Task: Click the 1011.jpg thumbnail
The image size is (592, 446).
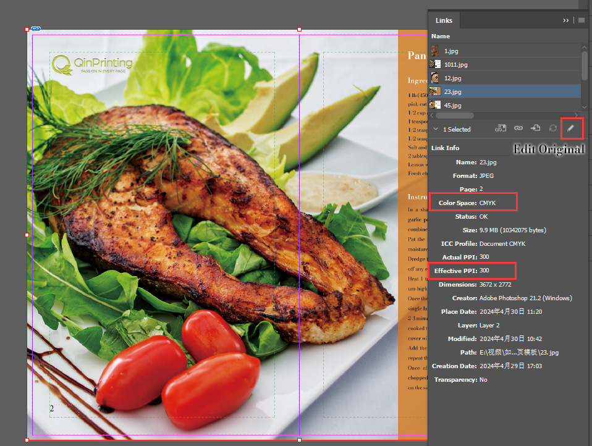Action: 435,64
